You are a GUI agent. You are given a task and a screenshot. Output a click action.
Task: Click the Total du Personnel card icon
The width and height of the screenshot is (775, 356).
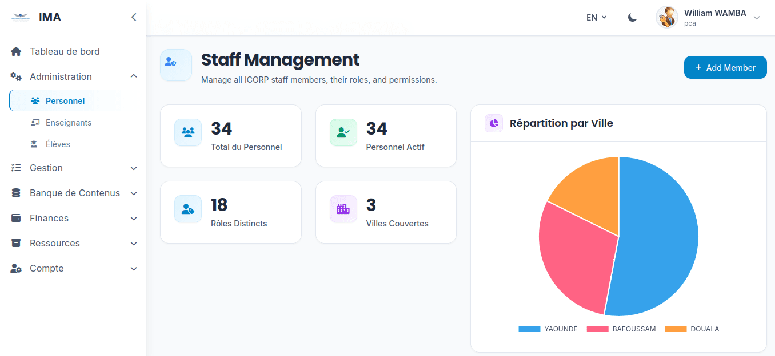pyautogui.click(x=188, y=132)
